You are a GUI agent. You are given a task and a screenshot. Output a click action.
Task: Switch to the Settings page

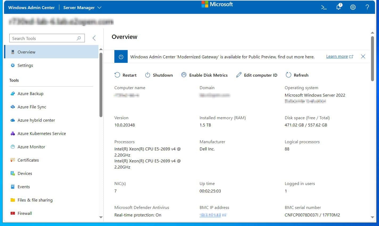tap(25, 65)
